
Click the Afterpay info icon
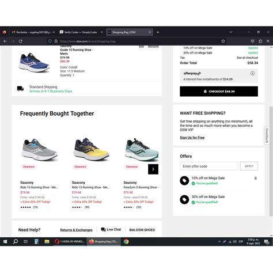coord(253,73)
